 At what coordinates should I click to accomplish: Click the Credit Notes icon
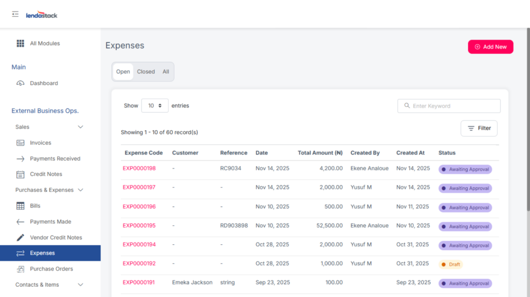pyautogui.click(x=20, y=175)
